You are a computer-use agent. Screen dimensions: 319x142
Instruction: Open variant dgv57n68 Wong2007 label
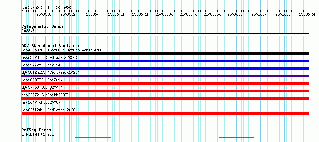coord(42,87)
